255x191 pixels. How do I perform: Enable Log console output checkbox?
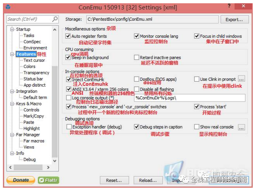pyautogui.click(x=69, y=98)
